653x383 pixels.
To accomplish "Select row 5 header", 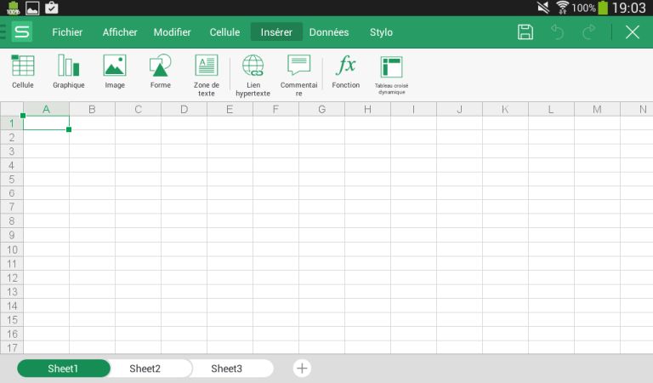I will coord(12,180).
